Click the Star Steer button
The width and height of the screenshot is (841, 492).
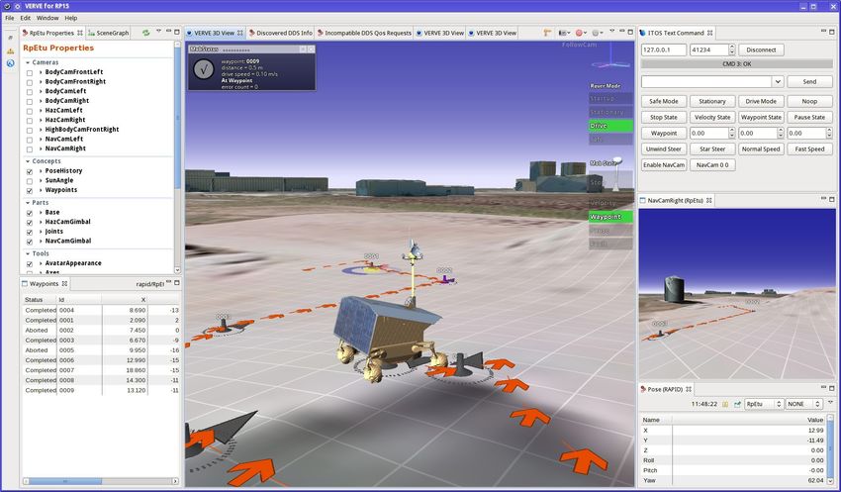[712, 149]
